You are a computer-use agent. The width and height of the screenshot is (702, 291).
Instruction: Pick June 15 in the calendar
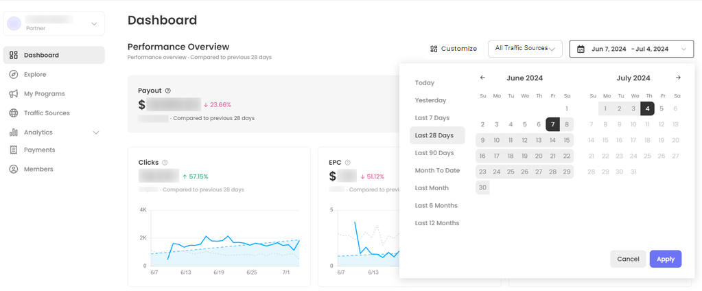click(x=567, y=140)
